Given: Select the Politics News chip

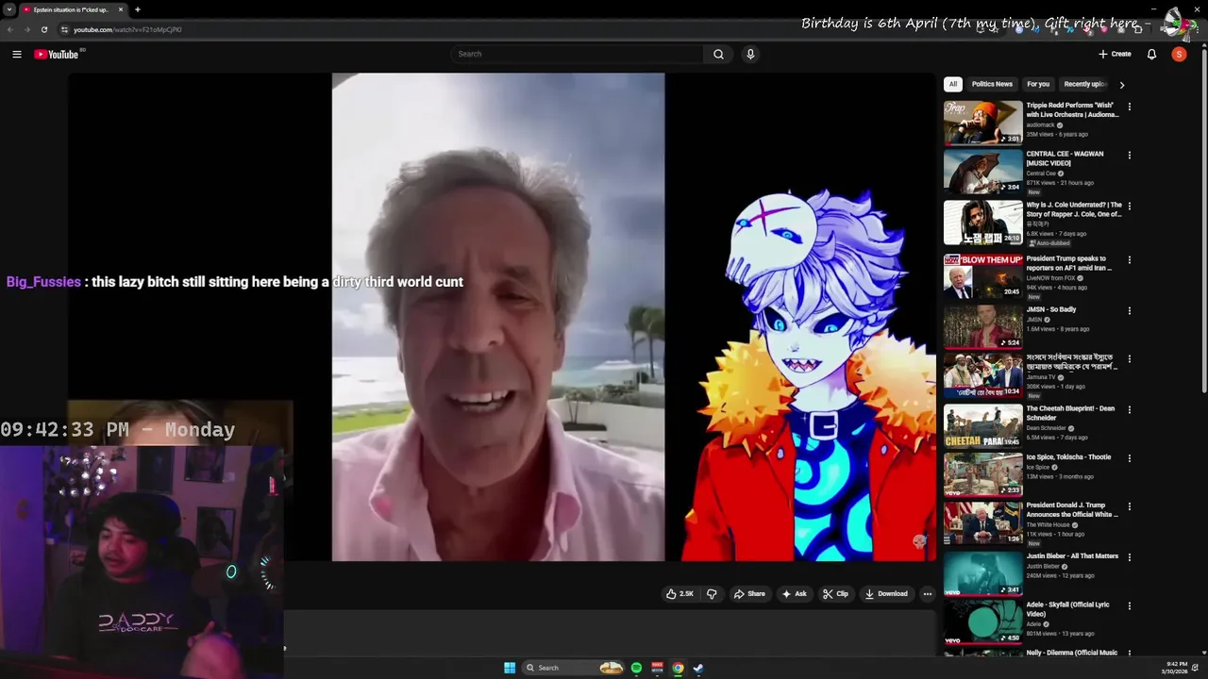Looking at the screenshot, I should (992, 84).
